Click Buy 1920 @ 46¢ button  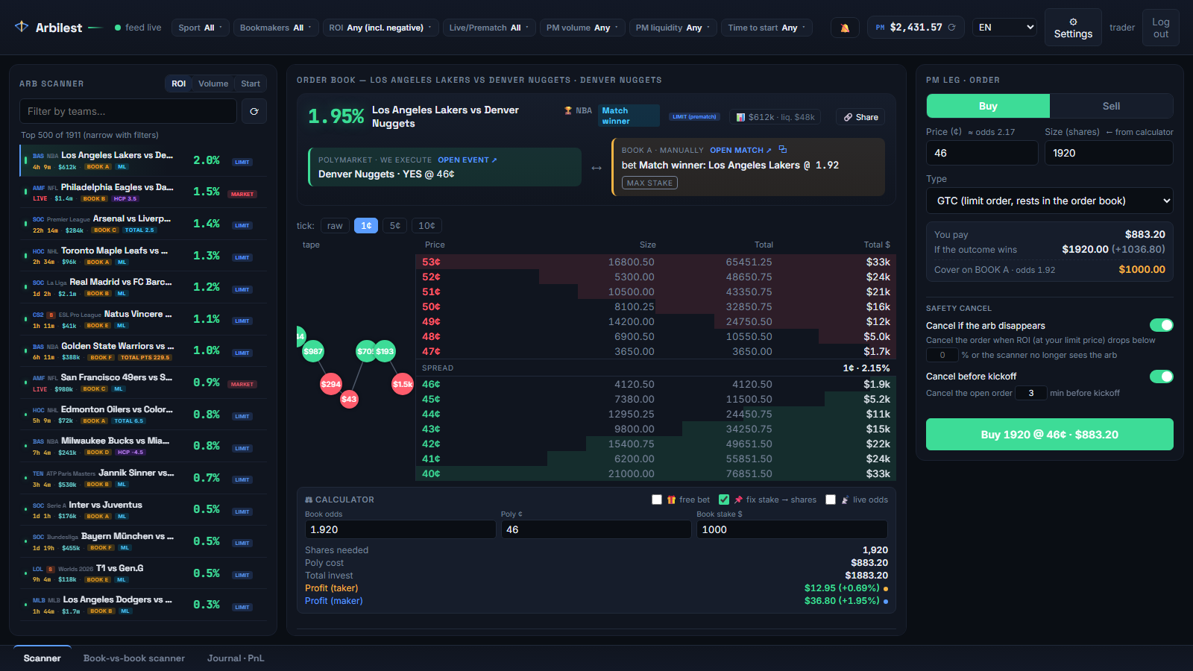pos(1050,435)
